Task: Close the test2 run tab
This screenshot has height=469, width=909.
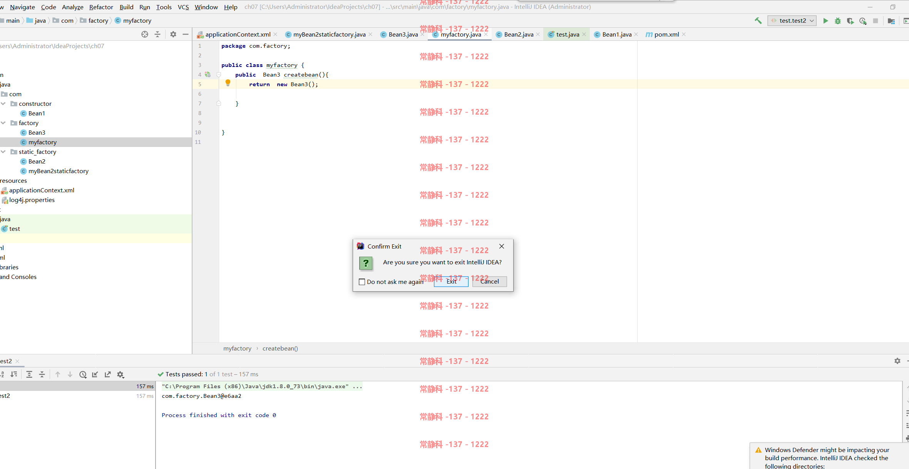Action: click(17, 361)
